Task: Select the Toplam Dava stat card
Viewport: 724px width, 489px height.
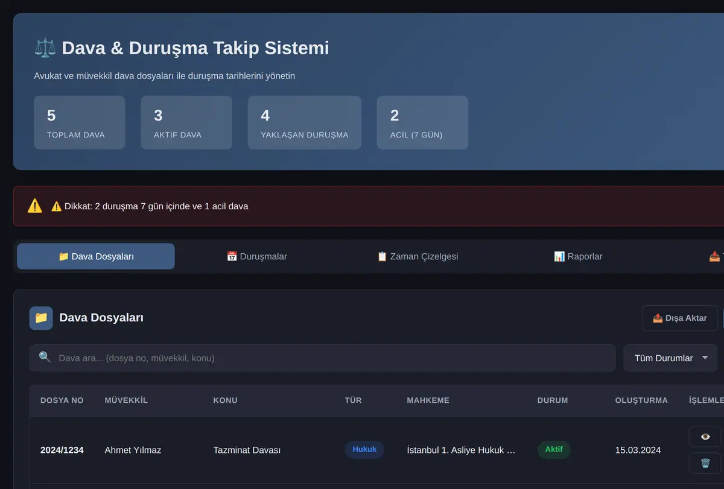Action: (80, 122)
